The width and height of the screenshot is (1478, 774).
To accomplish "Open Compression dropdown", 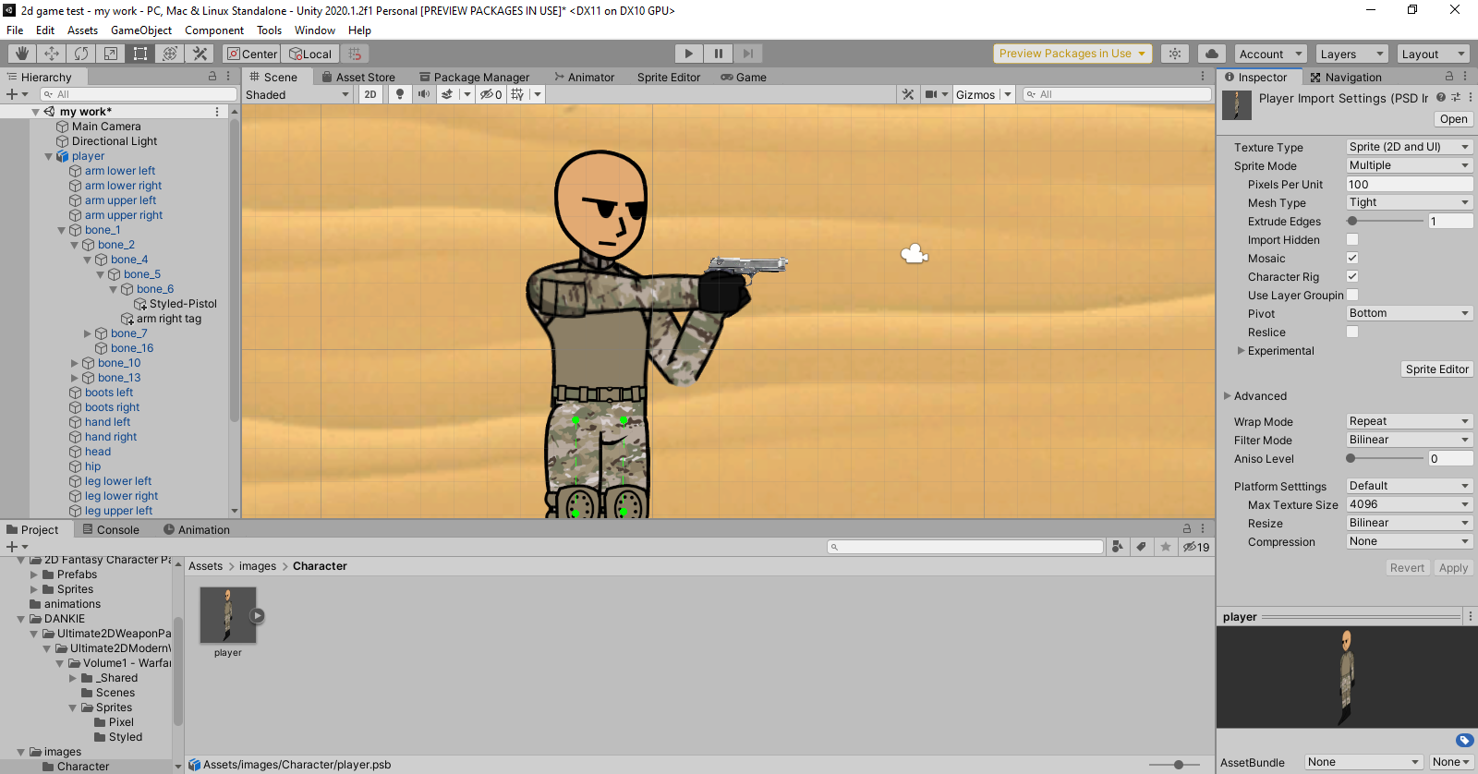I will coord(1409,541).
